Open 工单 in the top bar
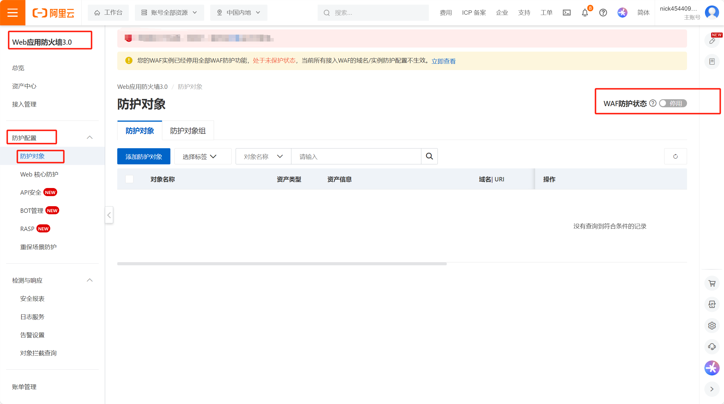The height and width of the screenshot is (404, 724). (546, 13)
